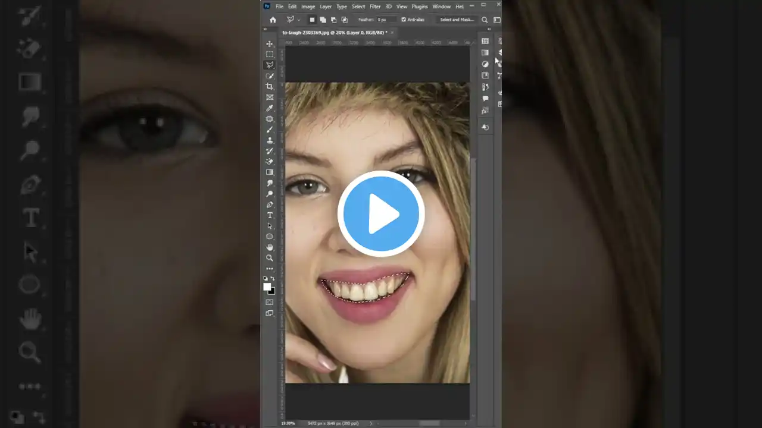Toggle the Anti-alias checkbox
762x428 pixels.
(x=404, y=20)
